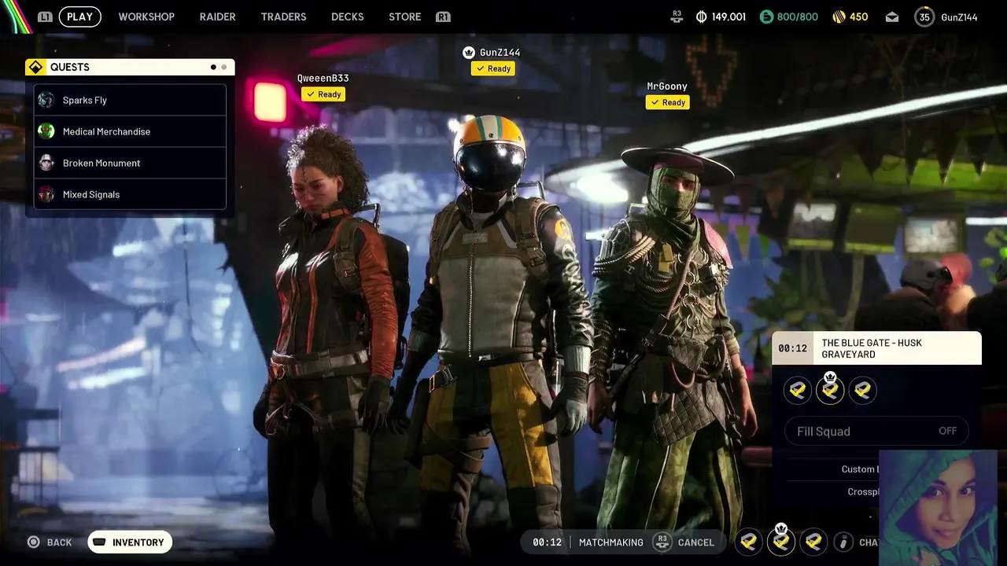Open the WORKSHOP tab

pyautogui.click(x=146, y=17)
